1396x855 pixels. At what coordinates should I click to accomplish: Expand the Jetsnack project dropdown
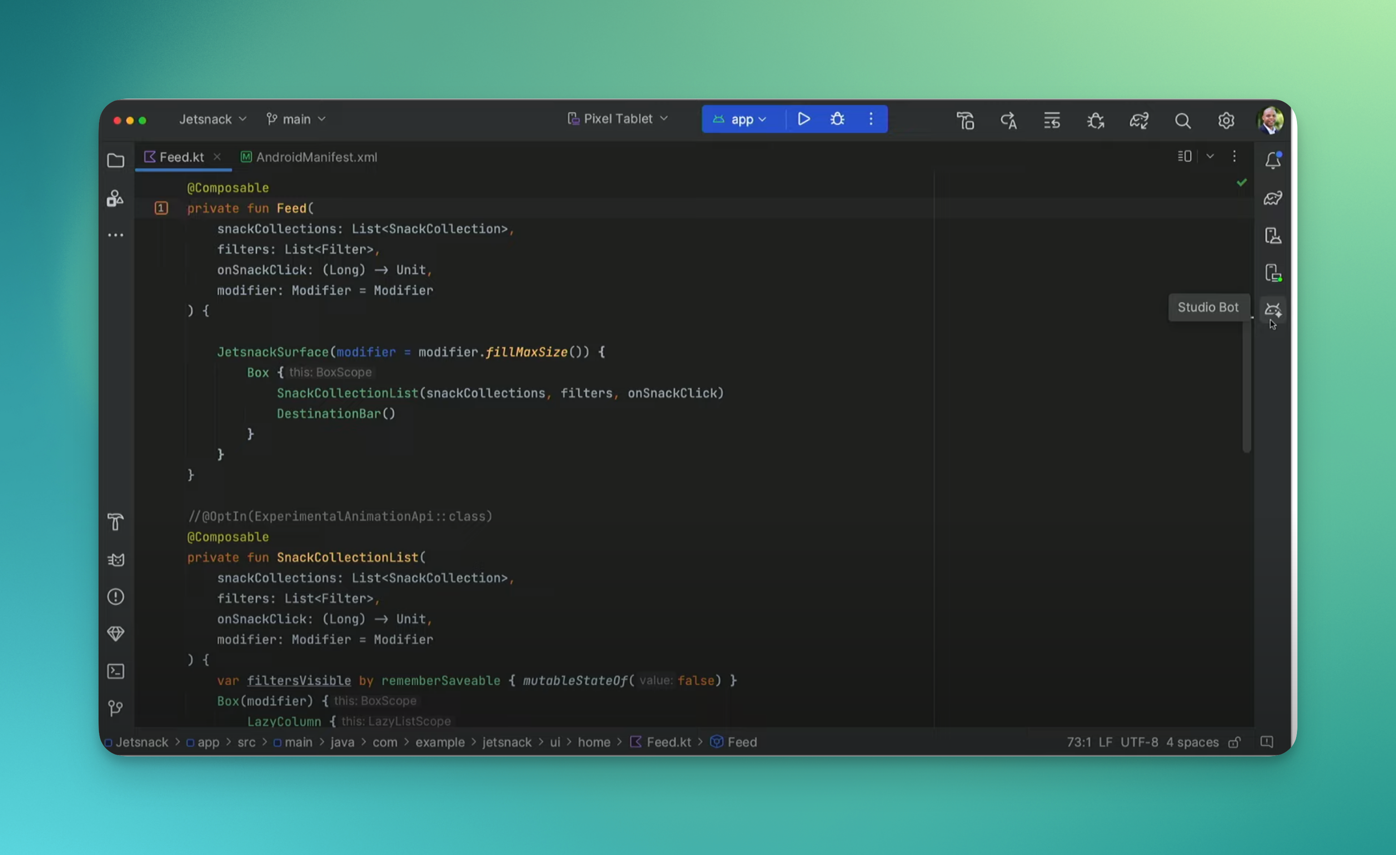click(212, 119)
